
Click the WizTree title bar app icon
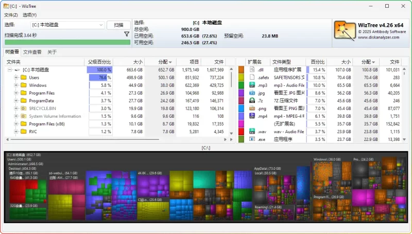6,6
